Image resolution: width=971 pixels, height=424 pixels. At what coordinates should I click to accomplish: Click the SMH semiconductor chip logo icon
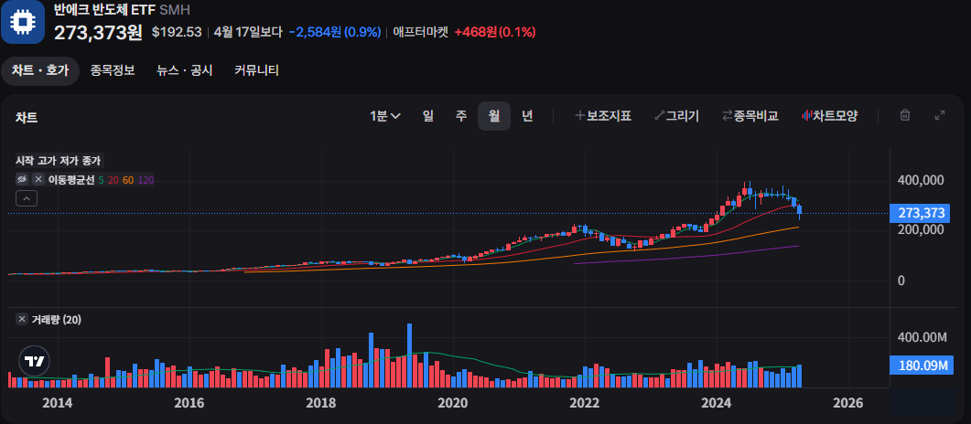(23, 21)
